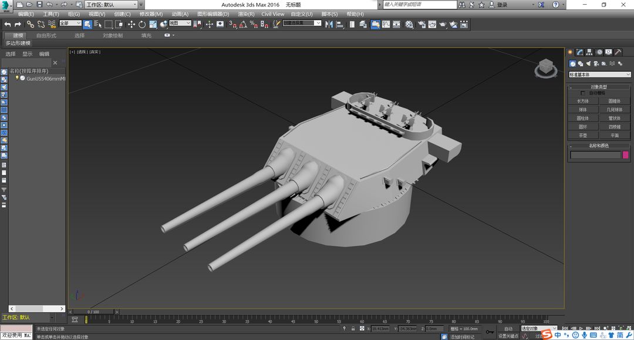Click the Unlink Selection icon

point(41,24)
